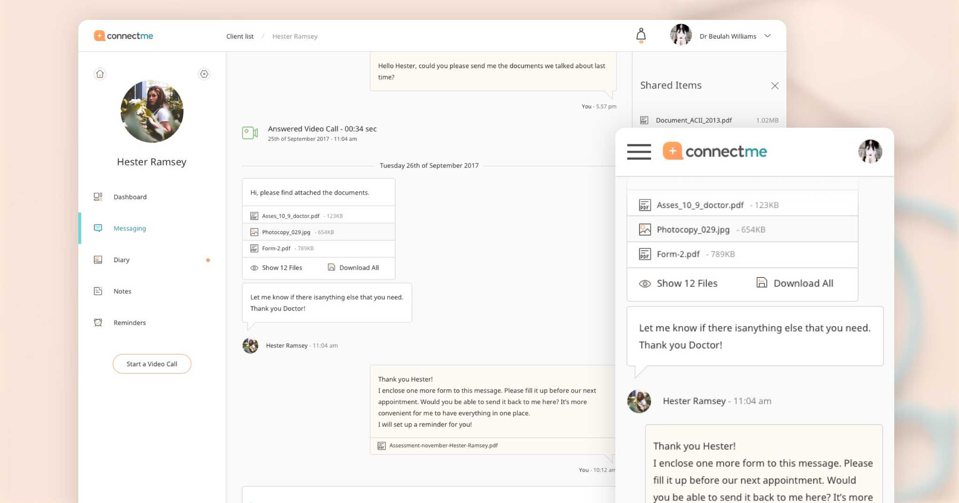Click the Answered Video Call entry text
The height and width of the screenshot is (503, 959).
tap(322, 129)
